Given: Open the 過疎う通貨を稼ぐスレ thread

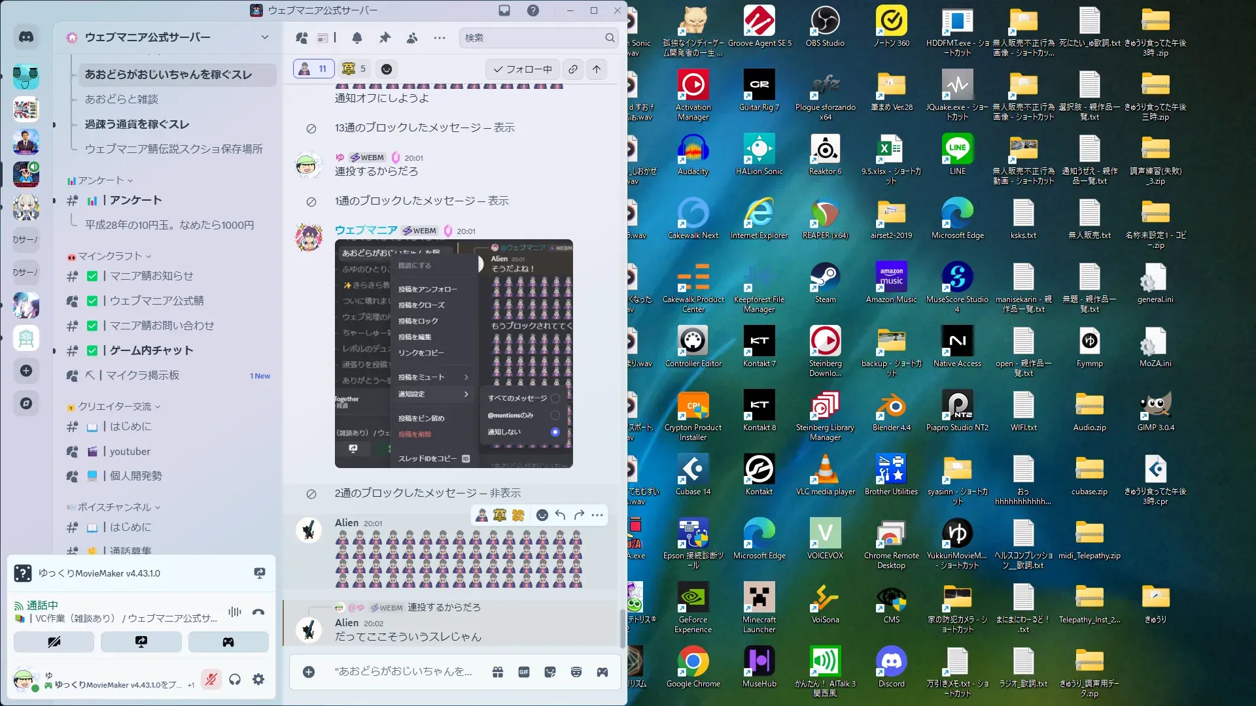Looking at the screenshot, I should click(x=137, y=124).
